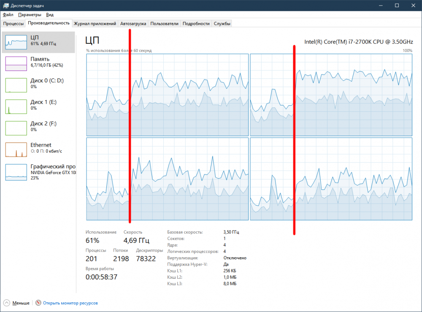Click the ЦП heading
Image resolution: width=422 pixels, height=312 pixels.
point(92,40)
